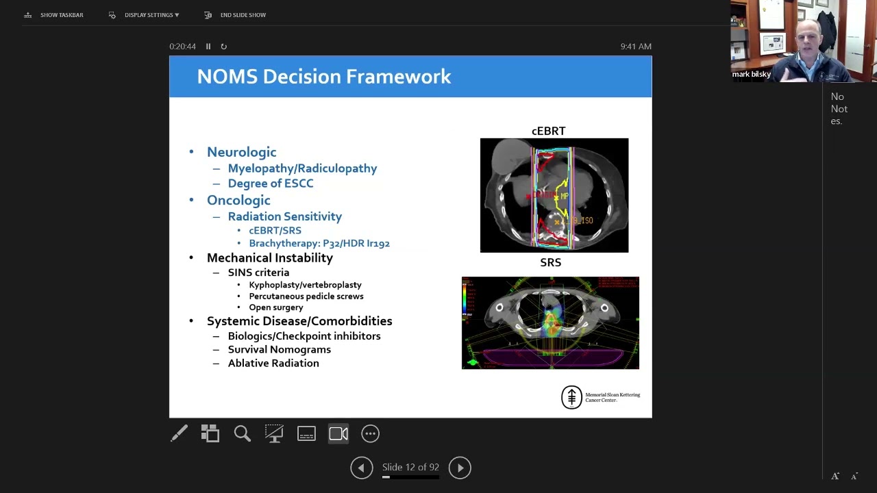Toggle the camera icon

[338, 433]
